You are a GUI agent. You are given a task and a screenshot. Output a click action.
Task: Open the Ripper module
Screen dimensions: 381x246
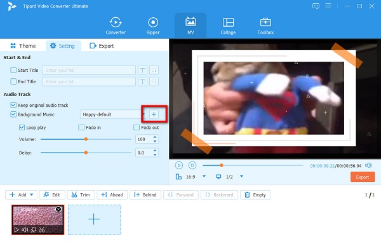click(153, 26)
